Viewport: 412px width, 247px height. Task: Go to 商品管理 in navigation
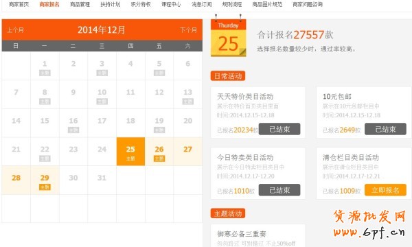(80, 5)
